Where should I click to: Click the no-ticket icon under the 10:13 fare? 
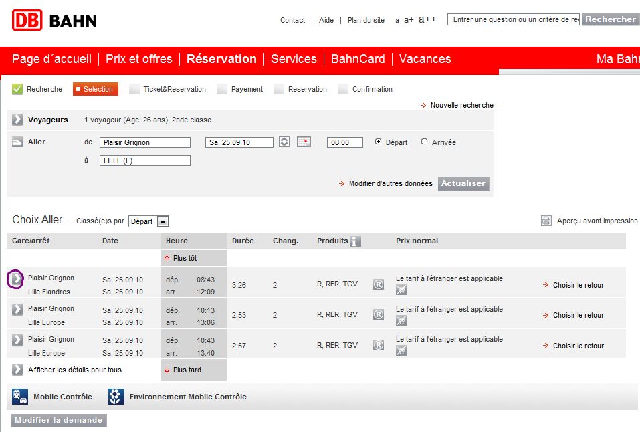tap(401, 320)
